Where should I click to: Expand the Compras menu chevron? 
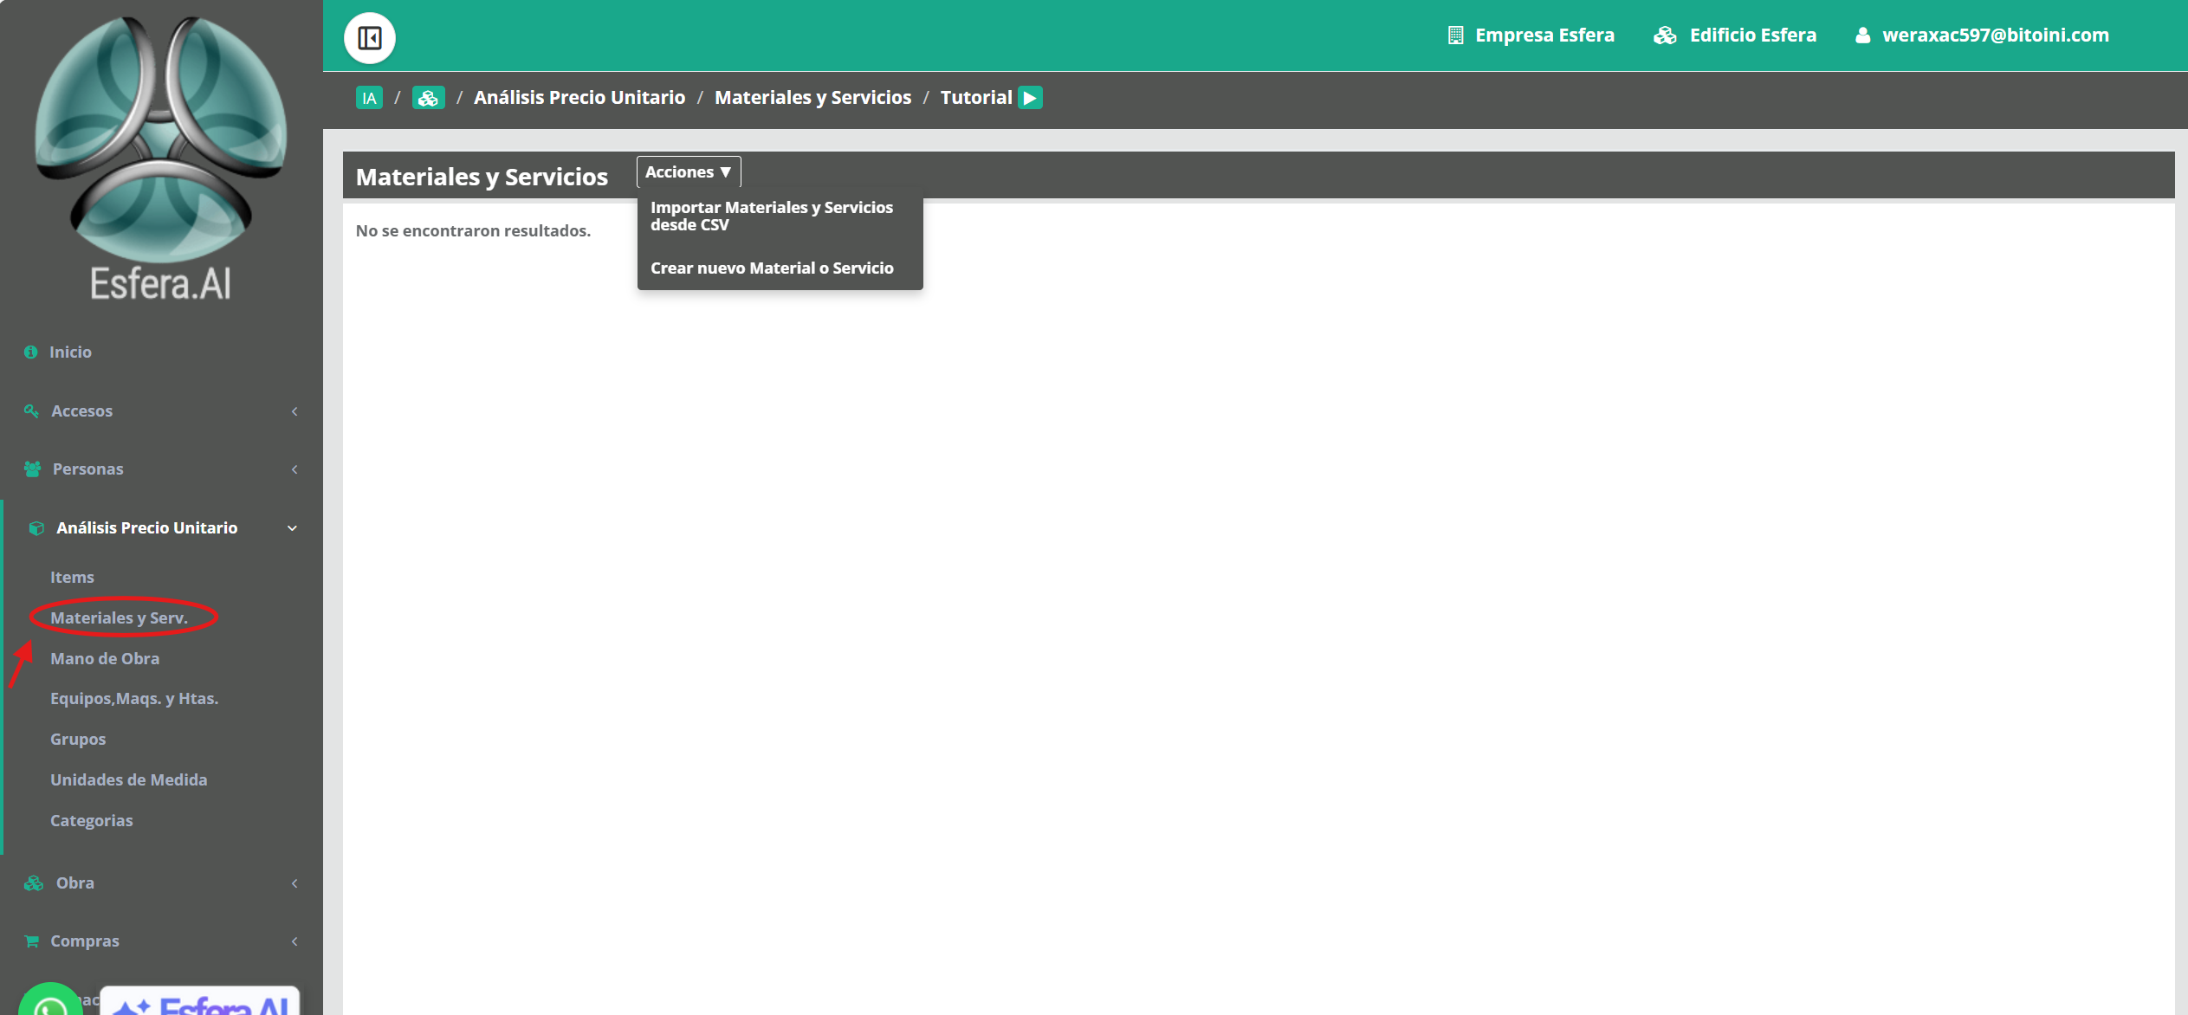click(295, 941)
